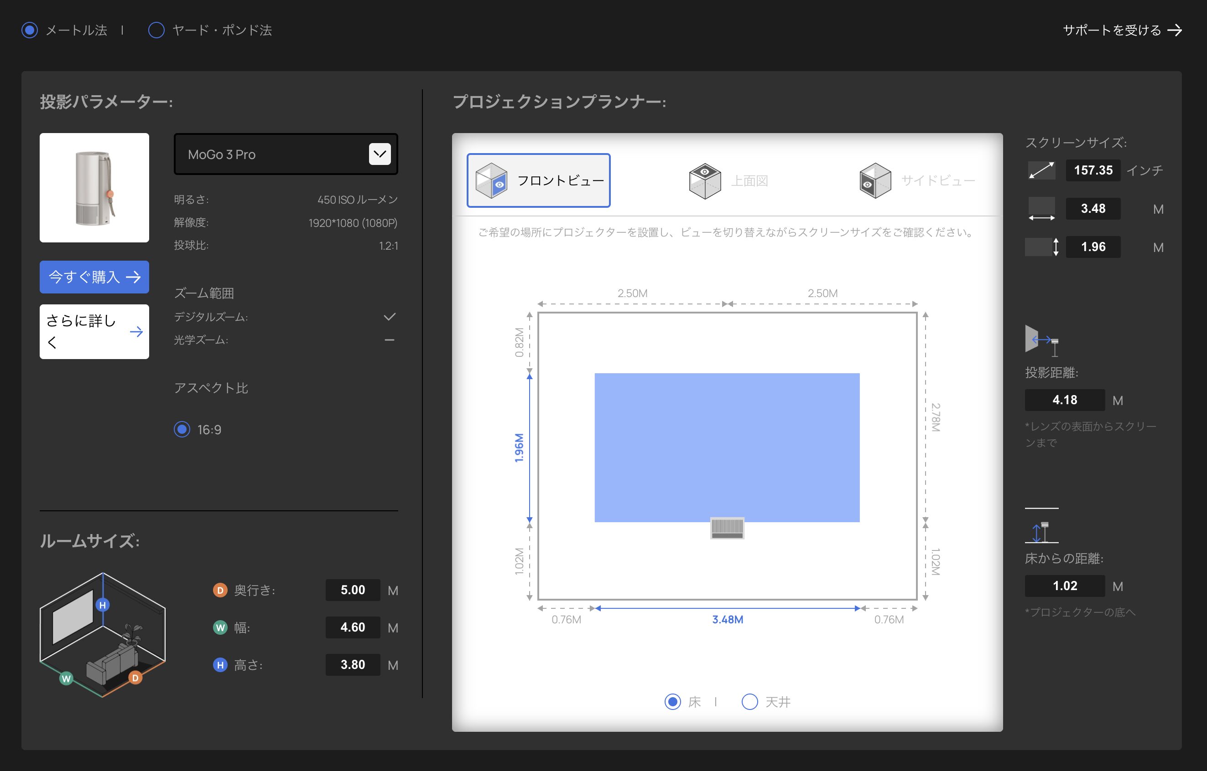This screenshot has height=771, width=1207.
Task: Click the 今すぐ購入 button
Action: coord(94,277)
